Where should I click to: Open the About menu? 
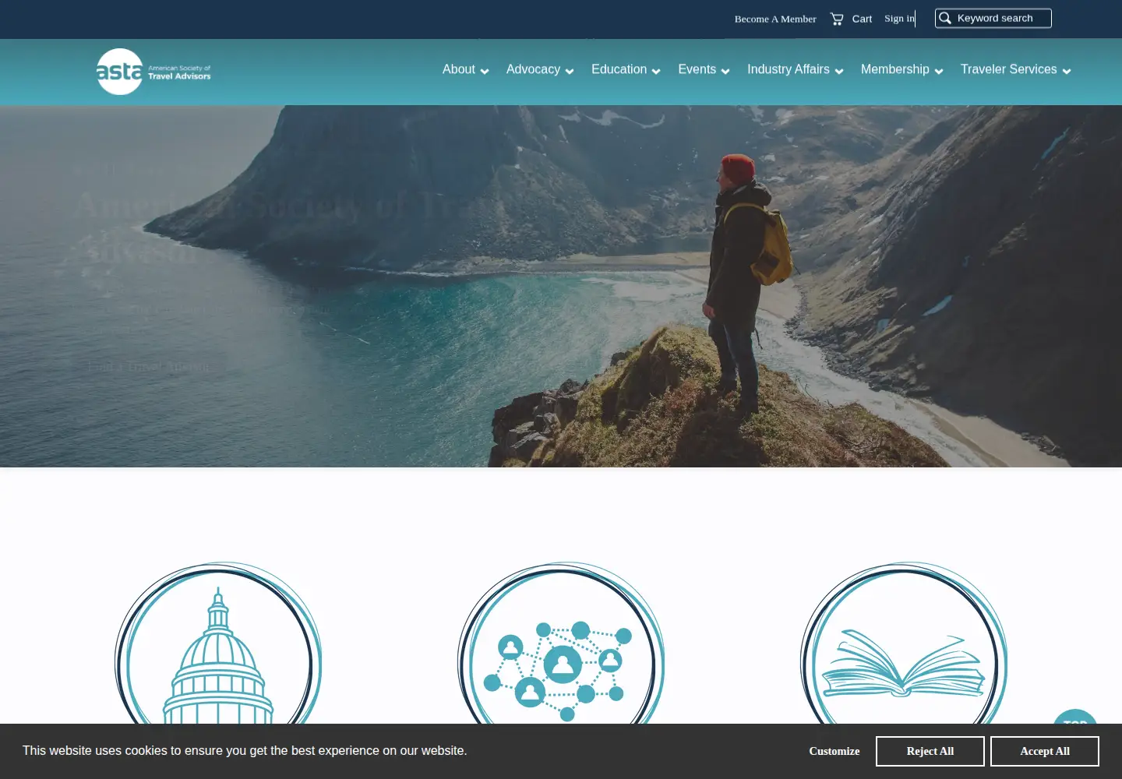coord(458,69)
